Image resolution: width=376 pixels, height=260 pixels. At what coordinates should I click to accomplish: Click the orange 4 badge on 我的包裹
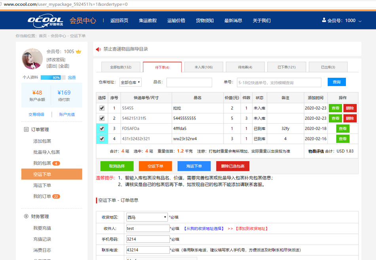click(x=56, y=163)
